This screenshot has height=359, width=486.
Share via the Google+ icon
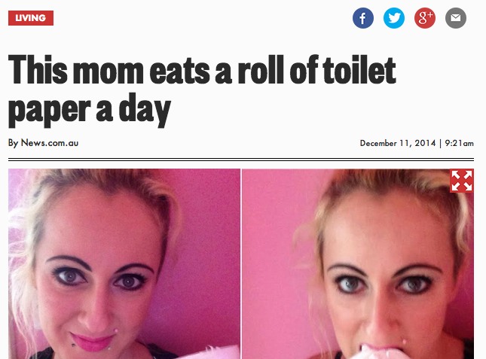(425, 18)
